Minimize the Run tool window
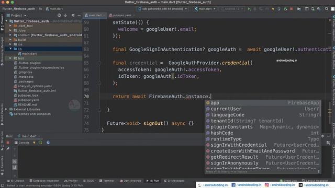 click(x=328, y=136)
